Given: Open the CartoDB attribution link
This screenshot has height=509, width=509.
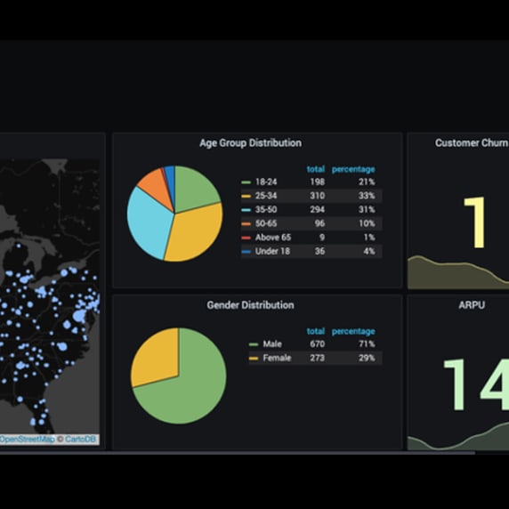Looking at the screenshot, I should coord(80,440).
